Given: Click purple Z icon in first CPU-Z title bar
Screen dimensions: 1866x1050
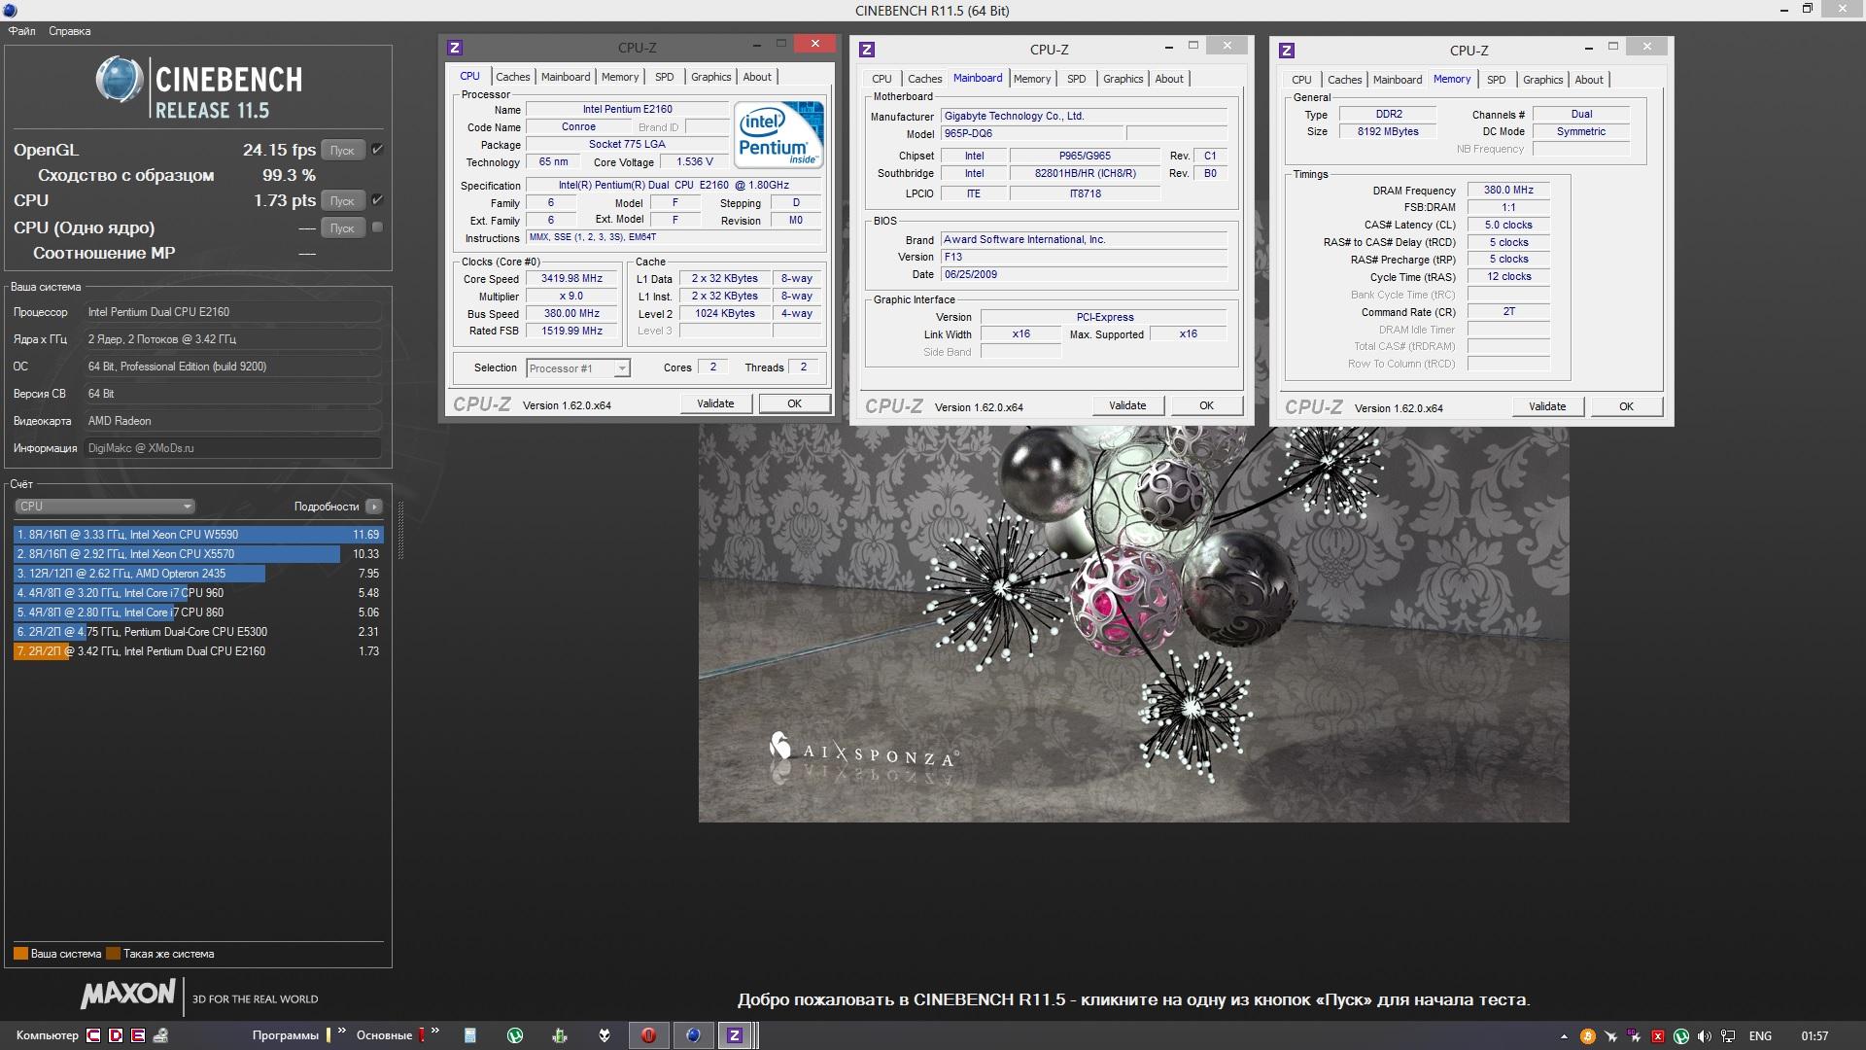Looking at the screenshot, I should click(454, 48).
